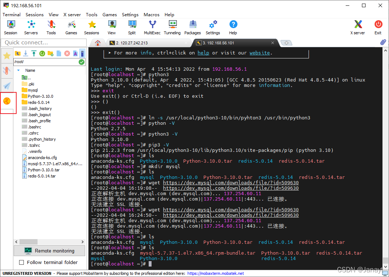The image size is (389, 277).
Task: Select the .bash_history file
Action: pos(40,109)
